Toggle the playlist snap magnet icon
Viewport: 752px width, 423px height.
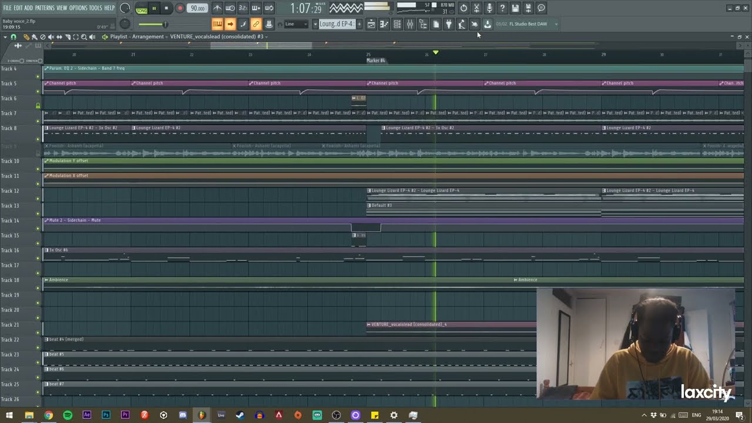tap(14, 36)
